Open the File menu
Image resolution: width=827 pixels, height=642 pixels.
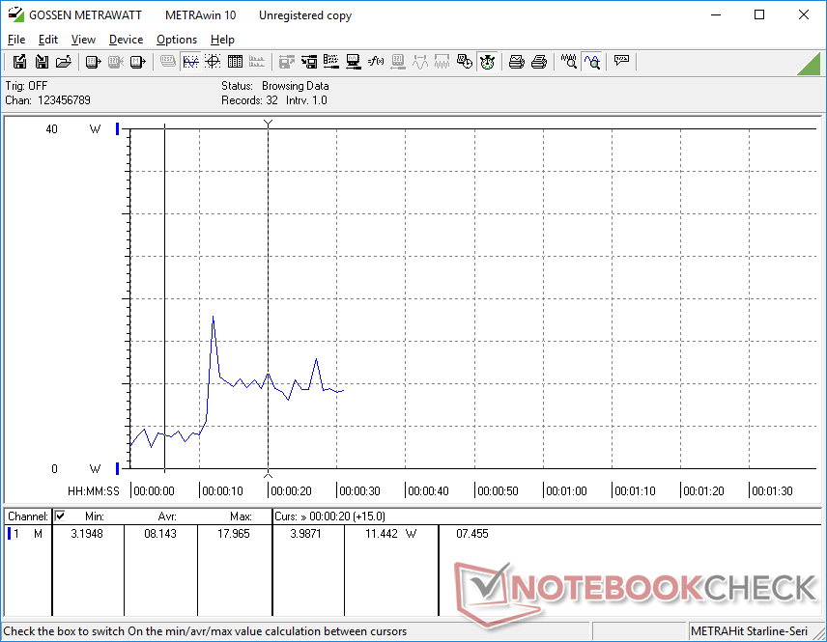click(16, 40)
